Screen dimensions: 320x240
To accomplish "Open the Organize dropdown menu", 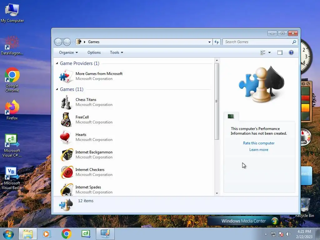I will point(68,52).
